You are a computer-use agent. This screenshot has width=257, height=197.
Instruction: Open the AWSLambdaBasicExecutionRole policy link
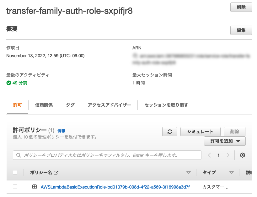coord(115,187)
